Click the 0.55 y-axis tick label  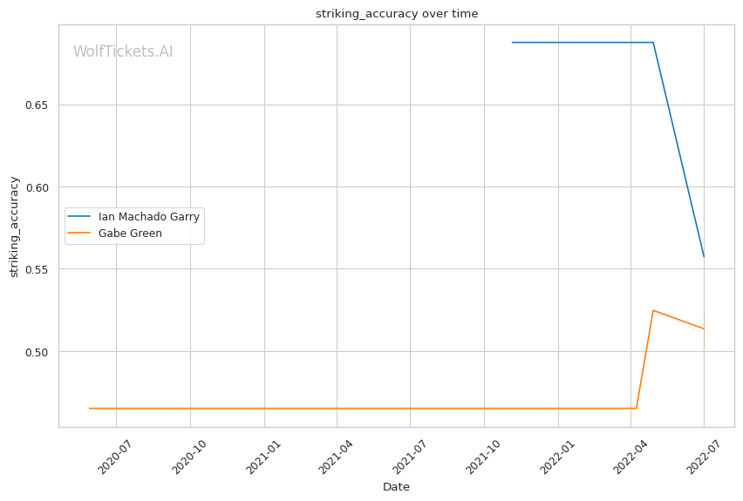click(x=37, y=269)
